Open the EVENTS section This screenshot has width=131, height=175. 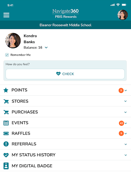[x=65, y=123]
